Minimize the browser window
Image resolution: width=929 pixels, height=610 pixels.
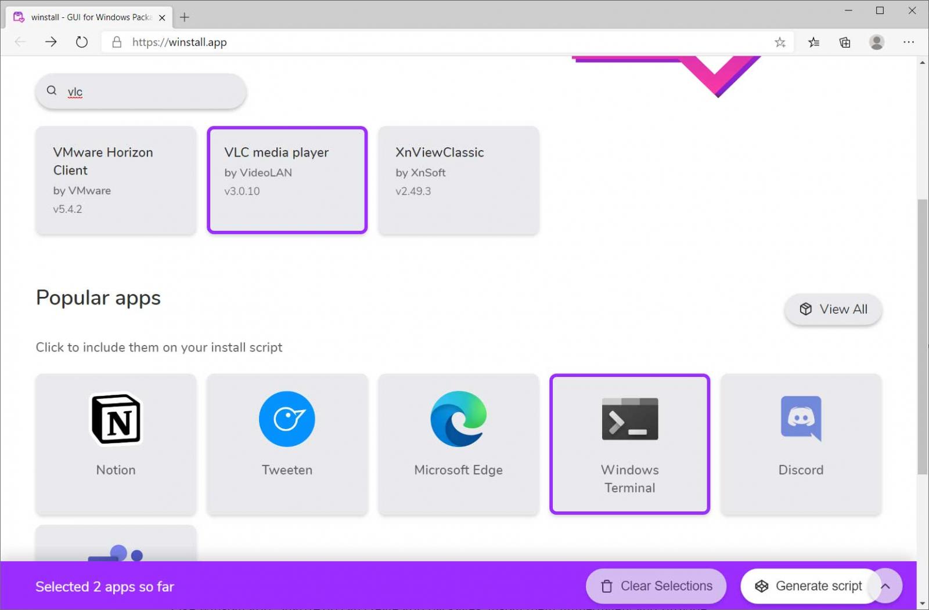(848, 10)
